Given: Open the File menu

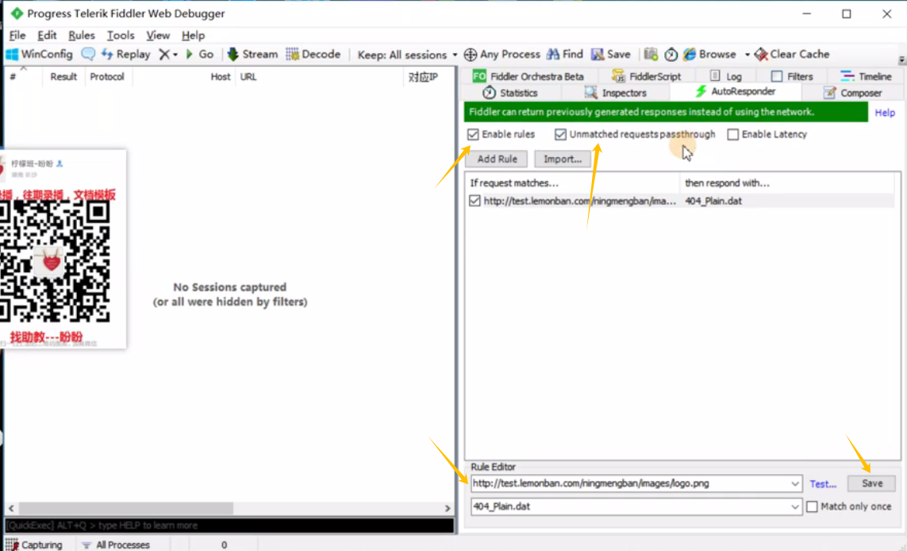Looking at the screenshot, I should coord(17,35).
